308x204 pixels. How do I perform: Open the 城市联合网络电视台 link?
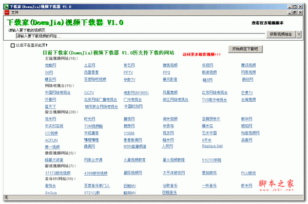point(101,106)
